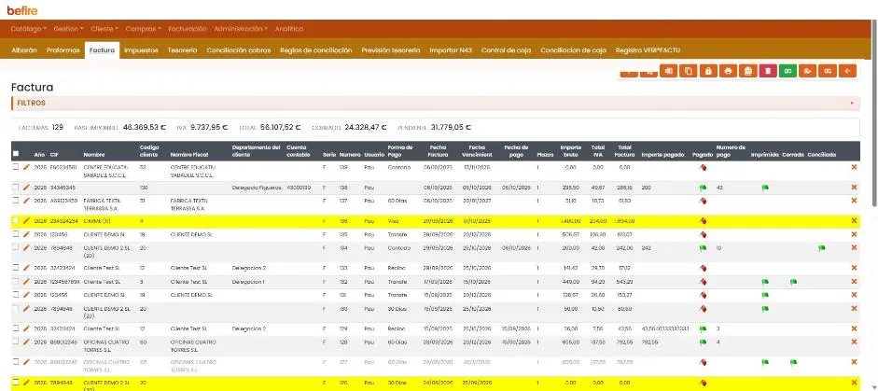
Task: Click the printer toolbar button
Action: click(x=728, y=71)
